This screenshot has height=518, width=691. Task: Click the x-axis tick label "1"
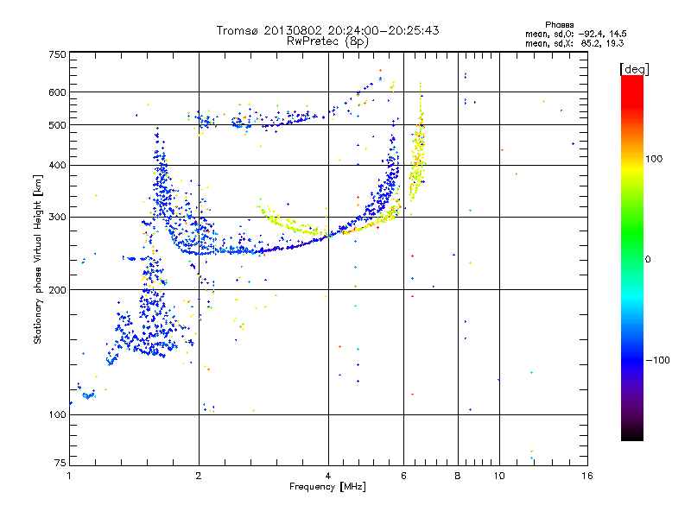point(69,476)
